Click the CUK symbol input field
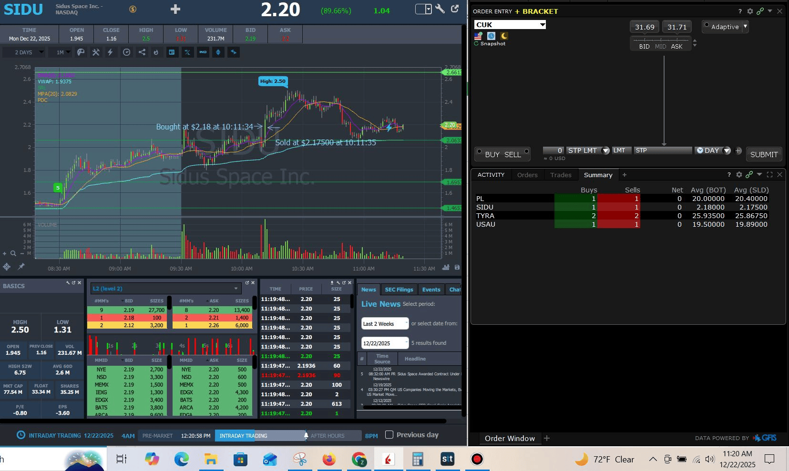This screenshot has width=789, height=471. tap(506, 25)
